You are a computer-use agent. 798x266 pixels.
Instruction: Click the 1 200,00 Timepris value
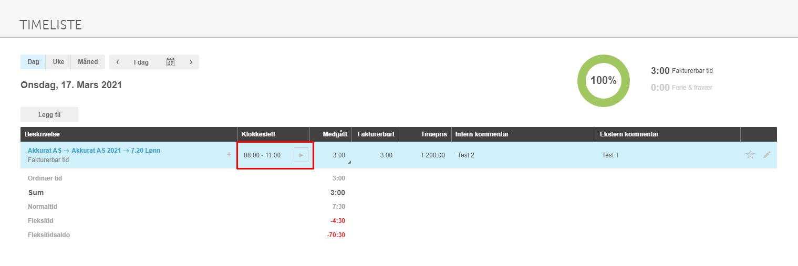tap(433, 155)
